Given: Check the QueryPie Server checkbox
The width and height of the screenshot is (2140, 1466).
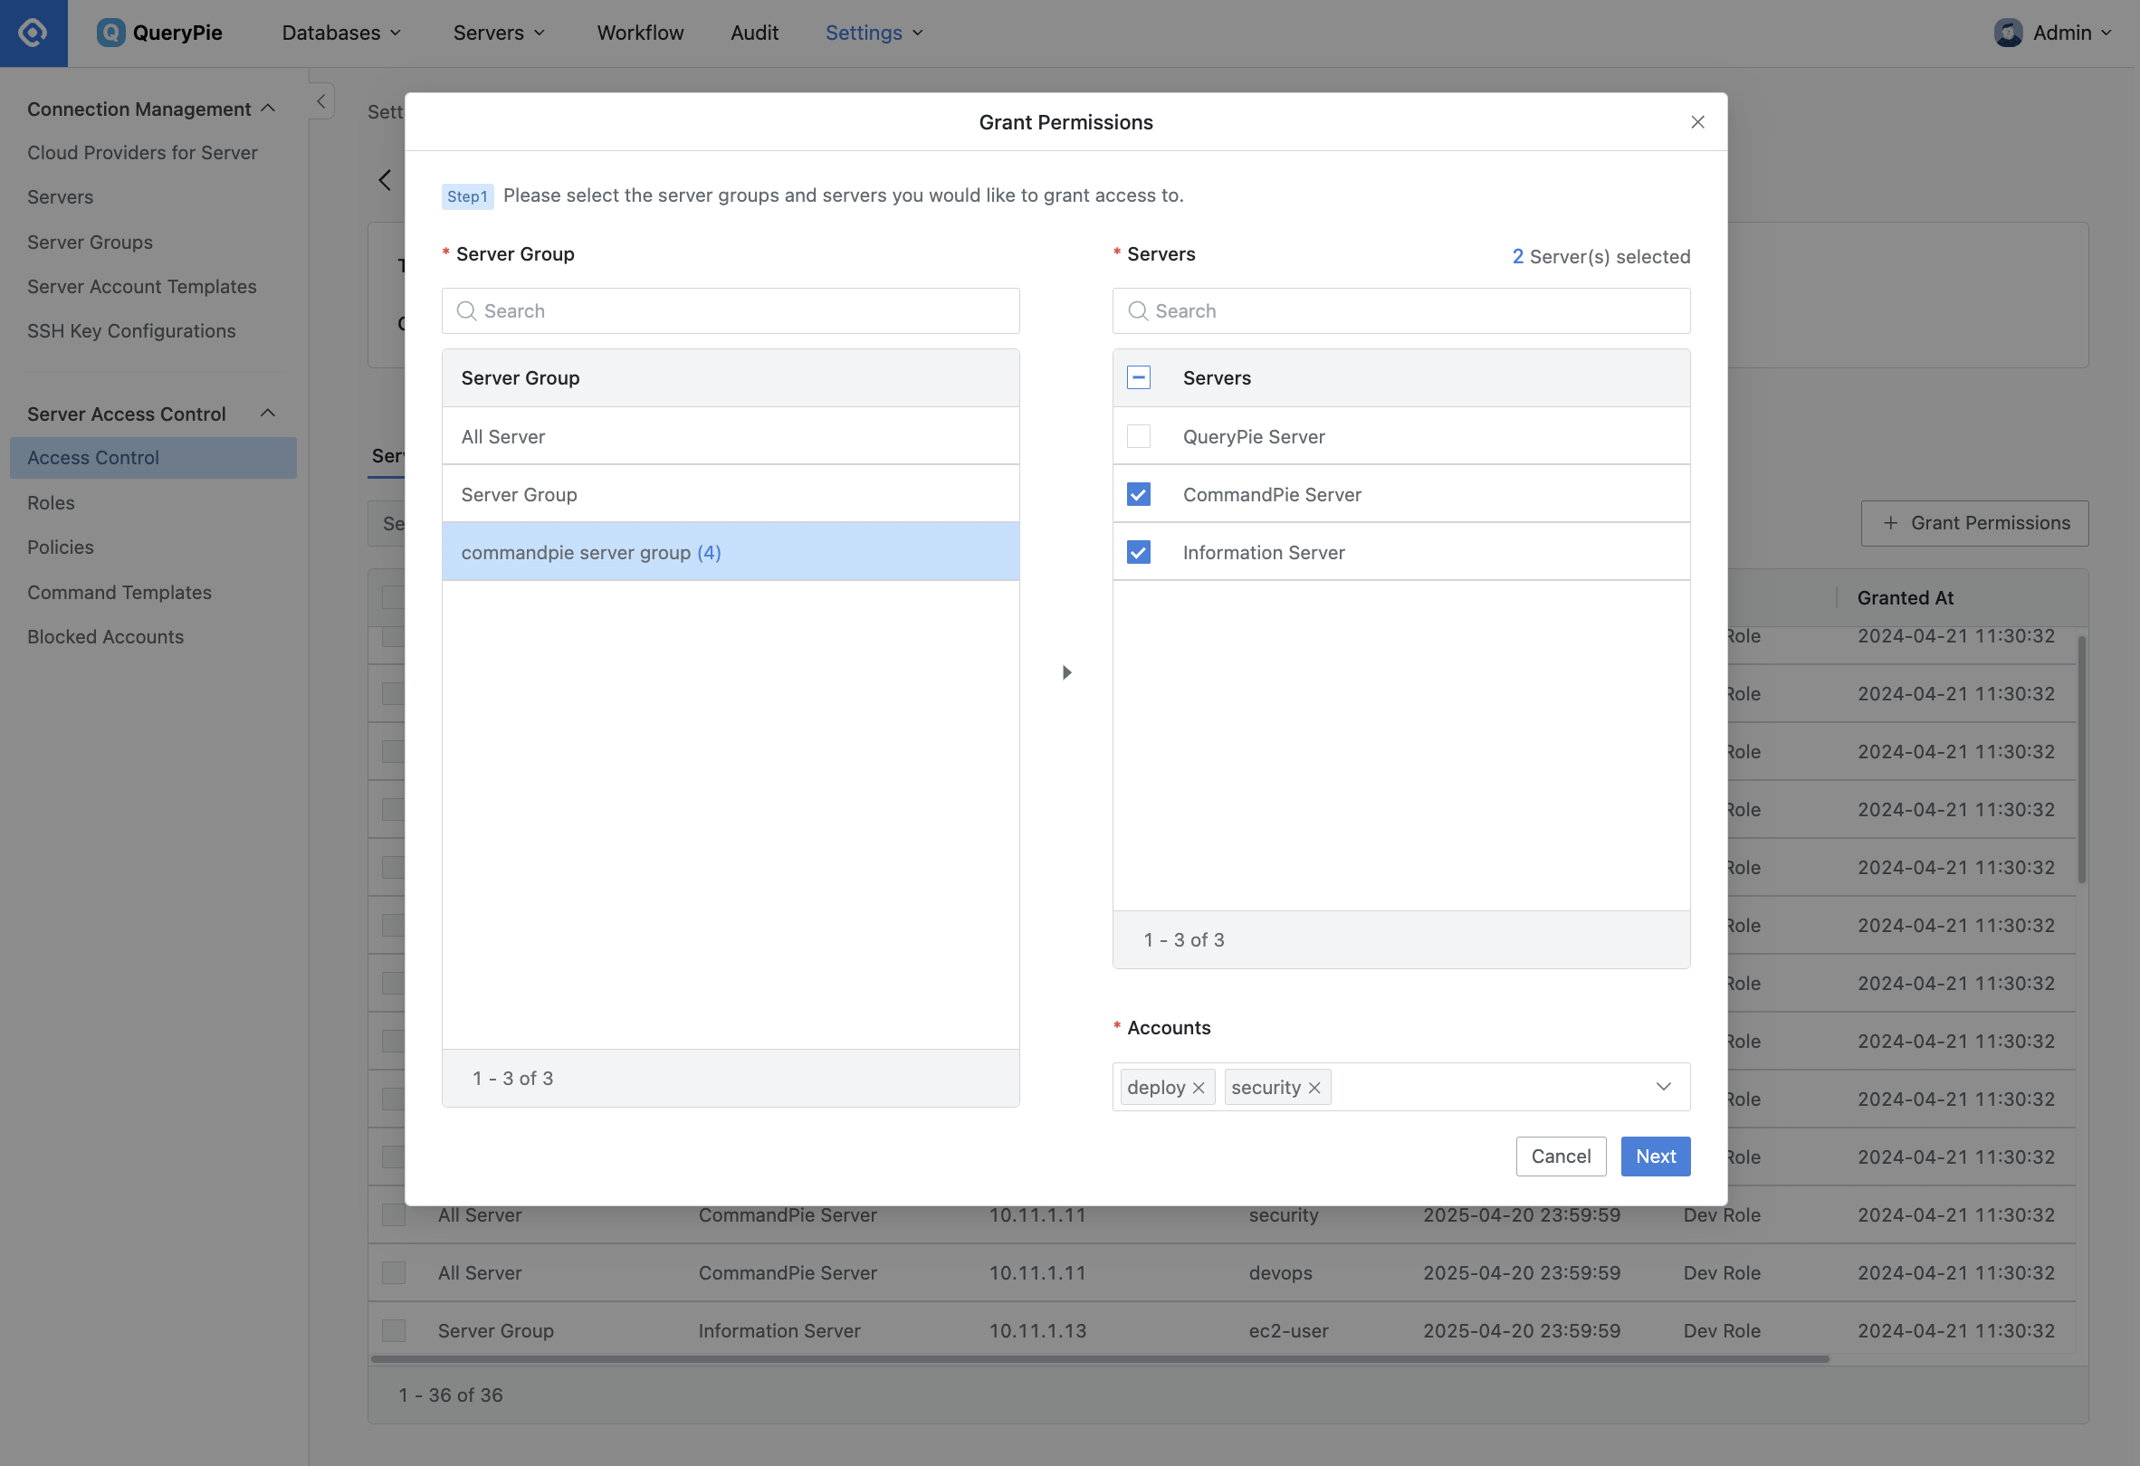Looking at the screenshot, I should 1138,436.
